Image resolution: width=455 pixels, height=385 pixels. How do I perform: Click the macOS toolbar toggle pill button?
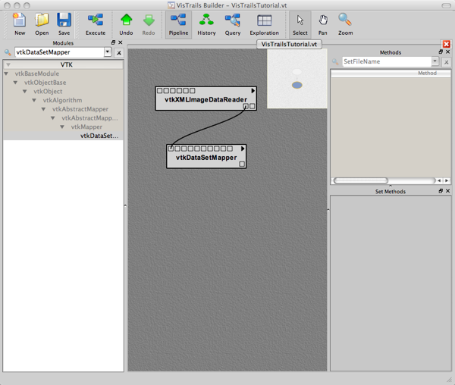click(x=446, y=5)
